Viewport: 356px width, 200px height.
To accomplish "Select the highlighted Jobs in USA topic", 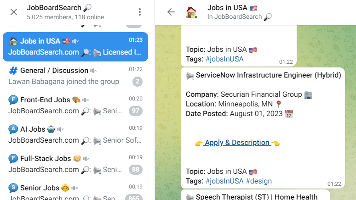I will (x=75, y=46).
